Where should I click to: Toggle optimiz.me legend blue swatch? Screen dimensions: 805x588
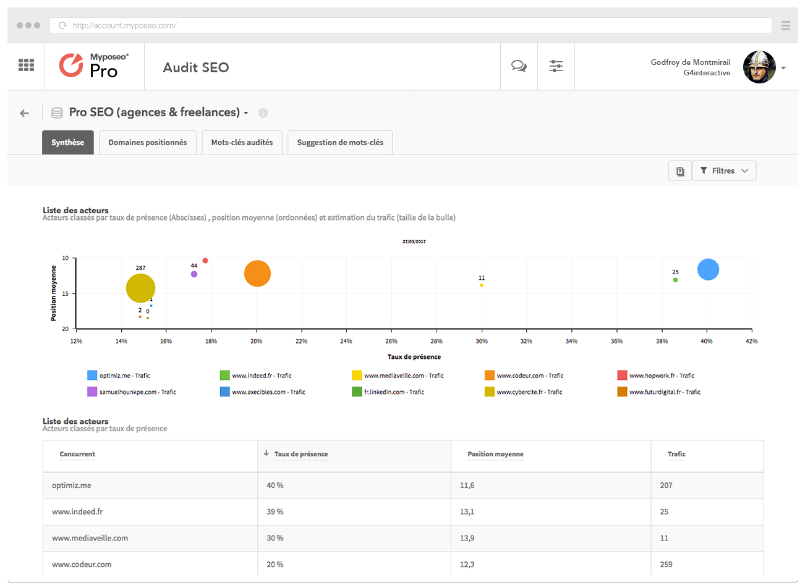(x=92, y=375)
